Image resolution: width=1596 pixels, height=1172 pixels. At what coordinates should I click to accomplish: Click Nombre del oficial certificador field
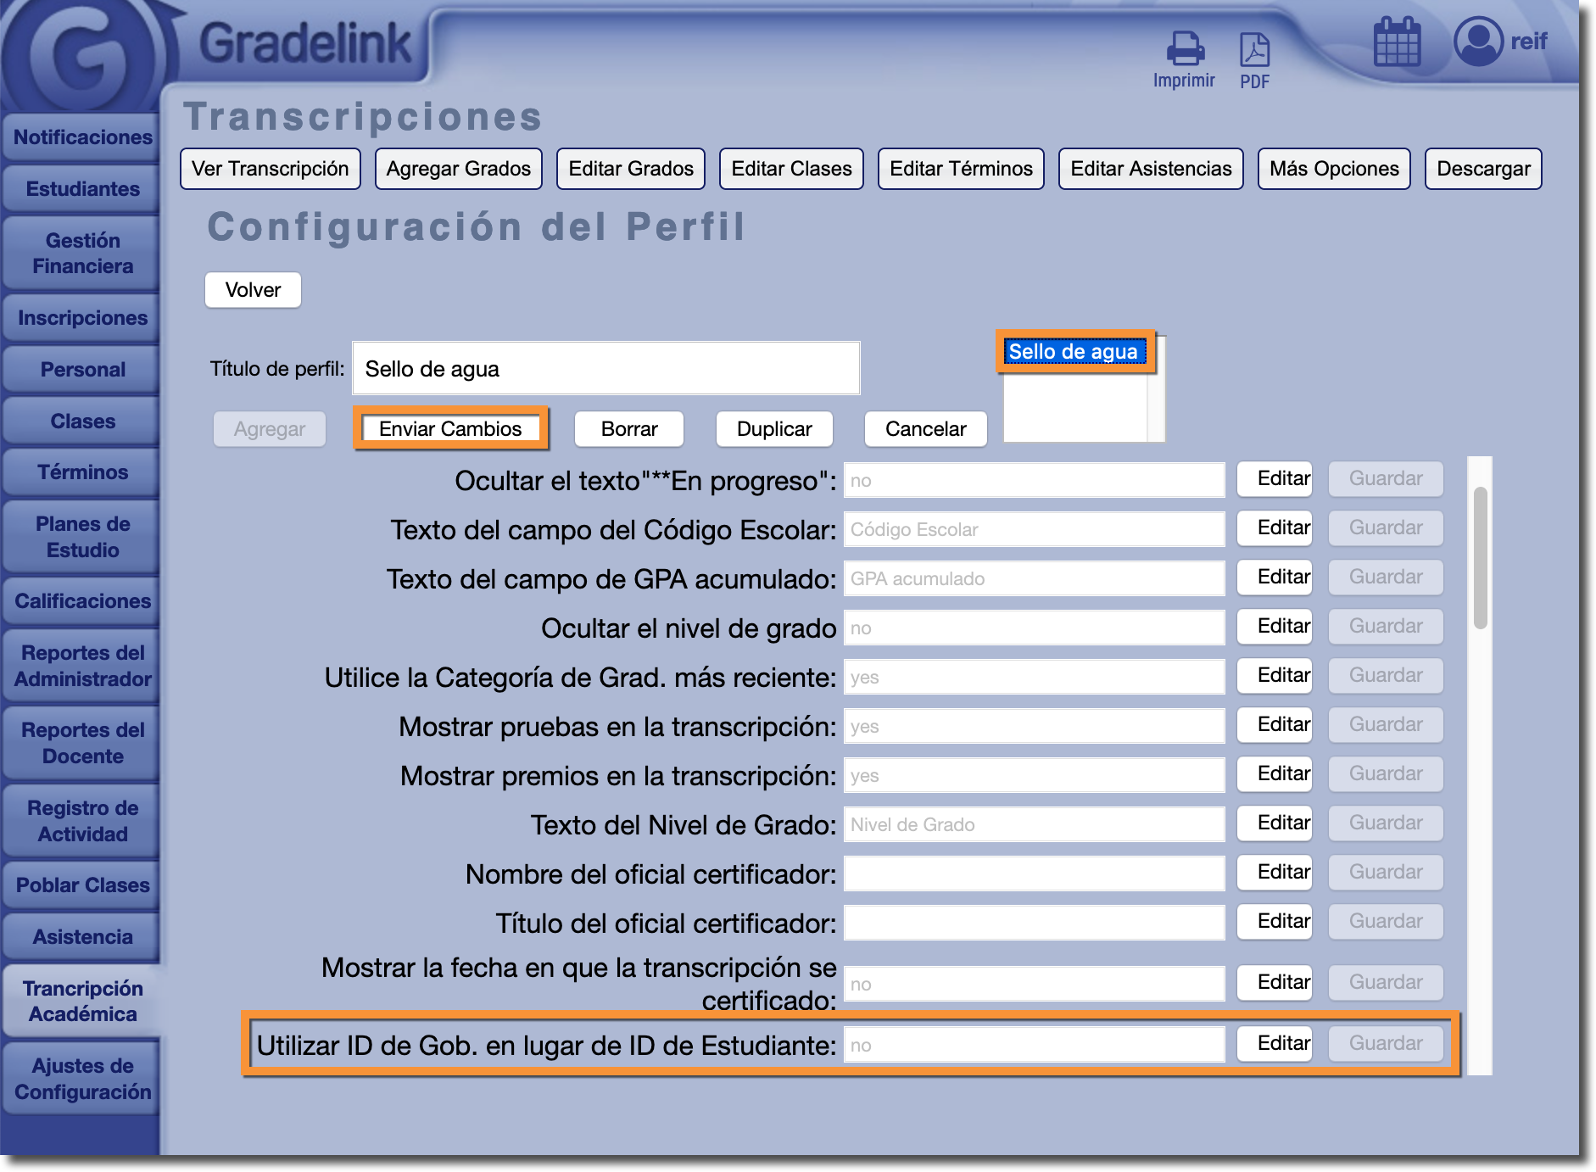[x=1034, y=873]
